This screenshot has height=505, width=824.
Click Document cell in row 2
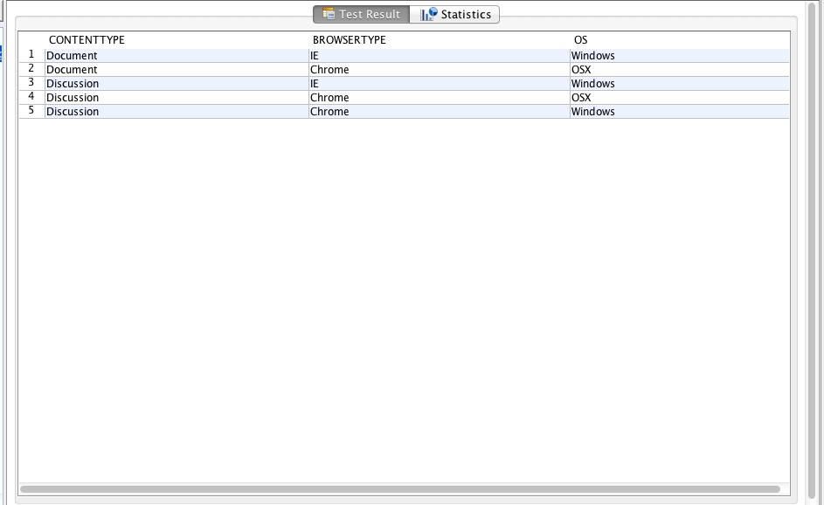[x=177, y=69]
